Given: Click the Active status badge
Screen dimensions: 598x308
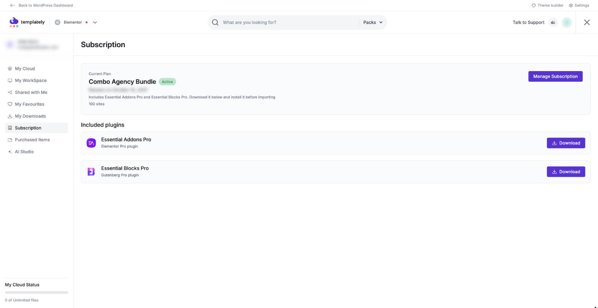Looking at the screenshot, I should [x=167, y=82].
